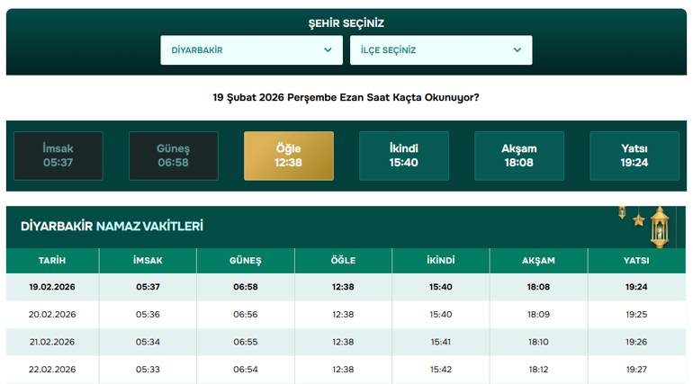Click the TARİH column header

[x=52, y=261]
